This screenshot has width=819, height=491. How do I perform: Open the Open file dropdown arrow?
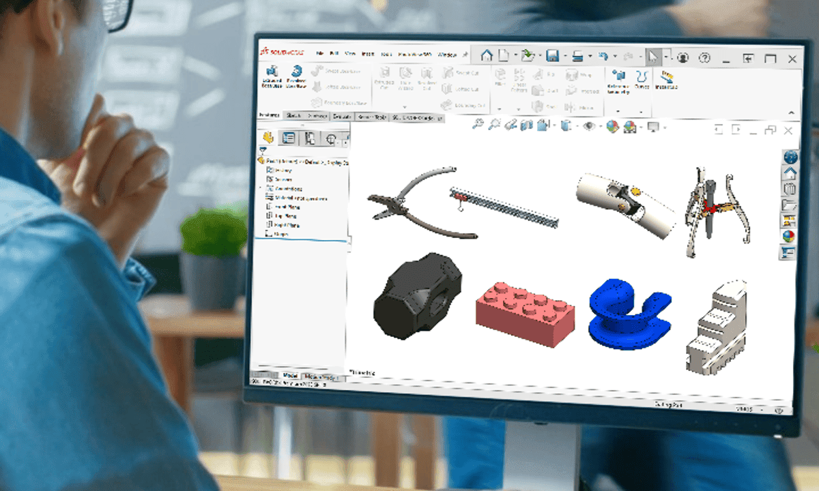pos(539,55)
